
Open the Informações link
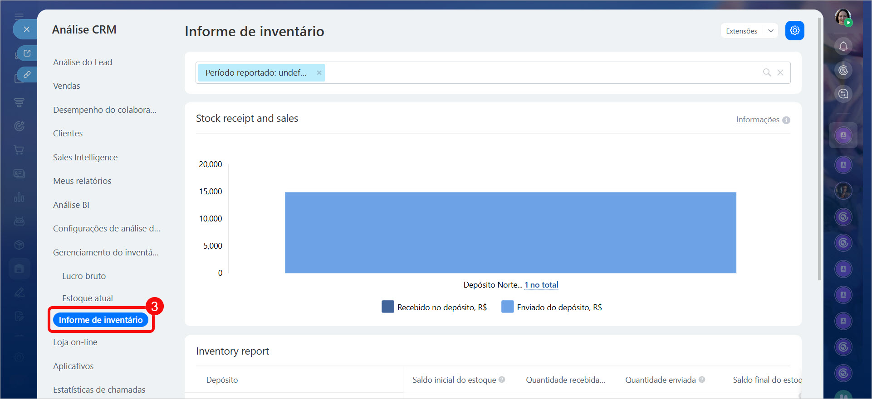(x=757, y=120)
